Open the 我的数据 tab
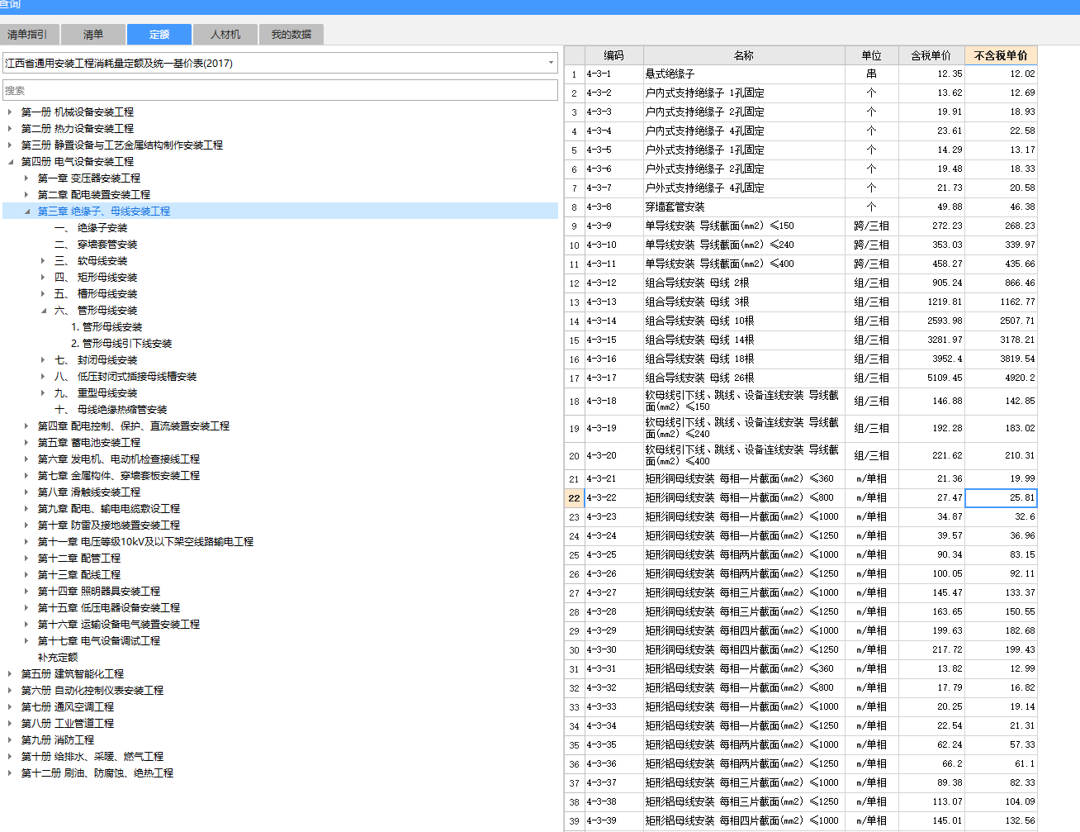1080x832 pixels. tap(291, 35)
